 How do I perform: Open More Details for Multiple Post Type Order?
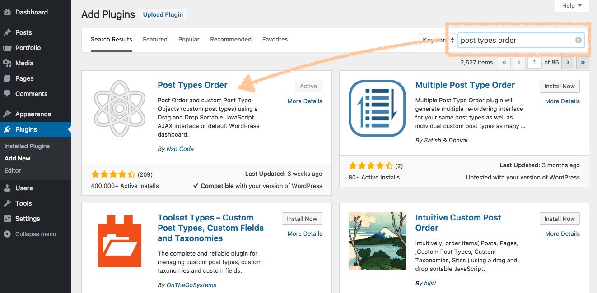tap(562, 101)
